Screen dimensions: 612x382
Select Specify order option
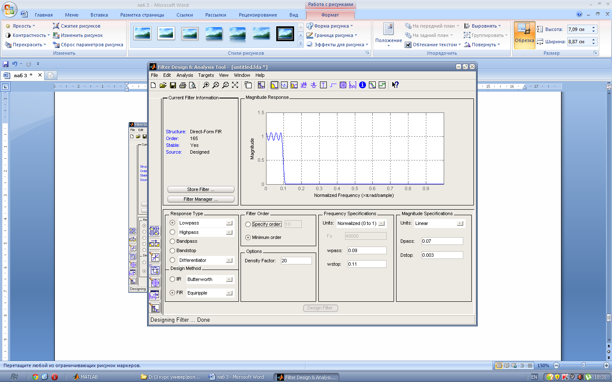248,224
